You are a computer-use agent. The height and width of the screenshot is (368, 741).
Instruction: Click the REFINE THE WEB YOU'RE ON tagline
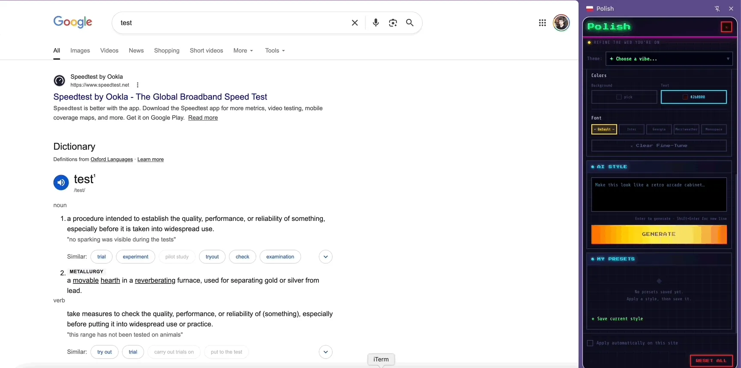(x=627, y=42)
